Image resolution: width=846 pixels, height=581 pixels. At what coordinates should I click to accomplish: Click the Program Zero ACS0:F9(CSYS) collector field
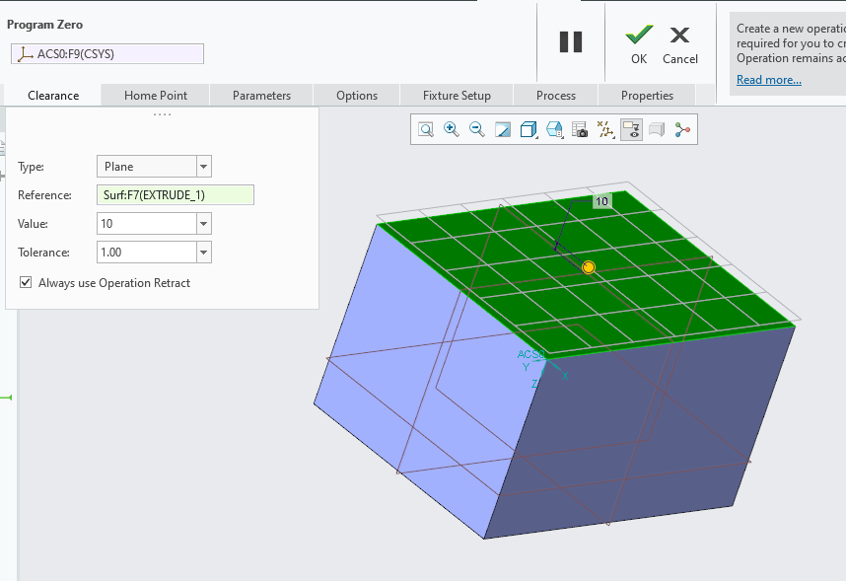click(x=107, y=54)
